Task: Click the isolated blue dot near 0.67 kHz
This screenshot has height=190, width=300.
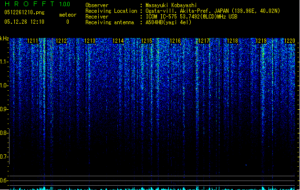Action: 246,165
